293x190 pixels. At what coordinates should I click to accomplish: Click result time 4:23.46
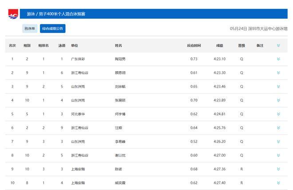point(220,87)
